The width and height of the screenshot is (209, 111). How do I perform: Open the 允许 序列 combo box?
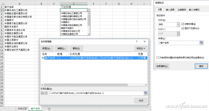click(169, 25)
